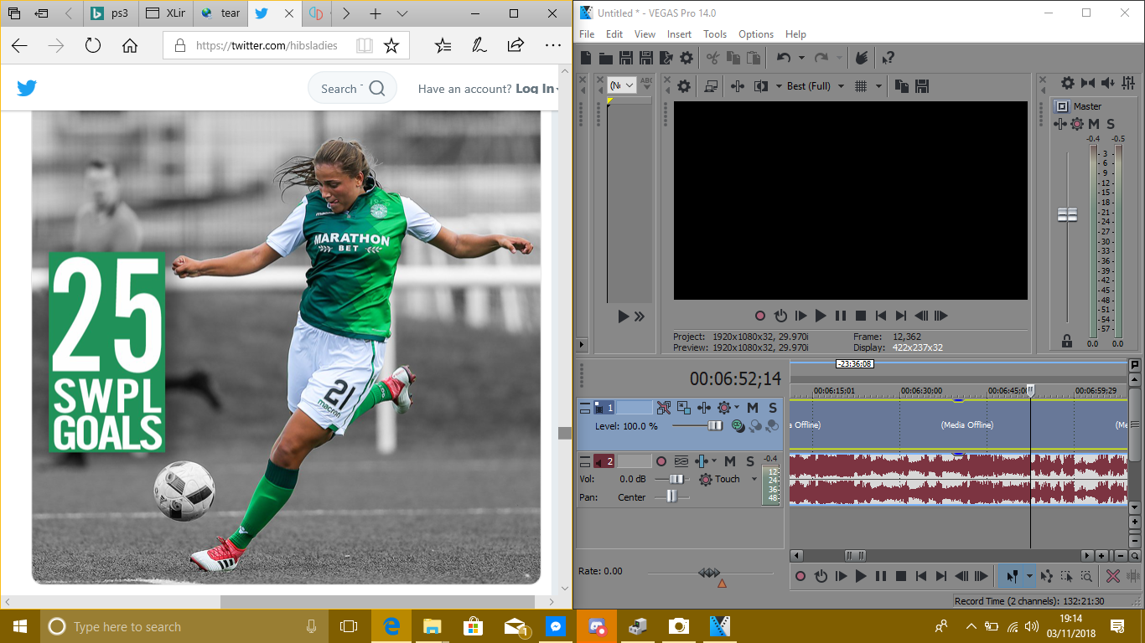Select the Envelope edit tool
This screenshot has width=1145, height=643.
pyautogui.click(x=1047, y=576)
